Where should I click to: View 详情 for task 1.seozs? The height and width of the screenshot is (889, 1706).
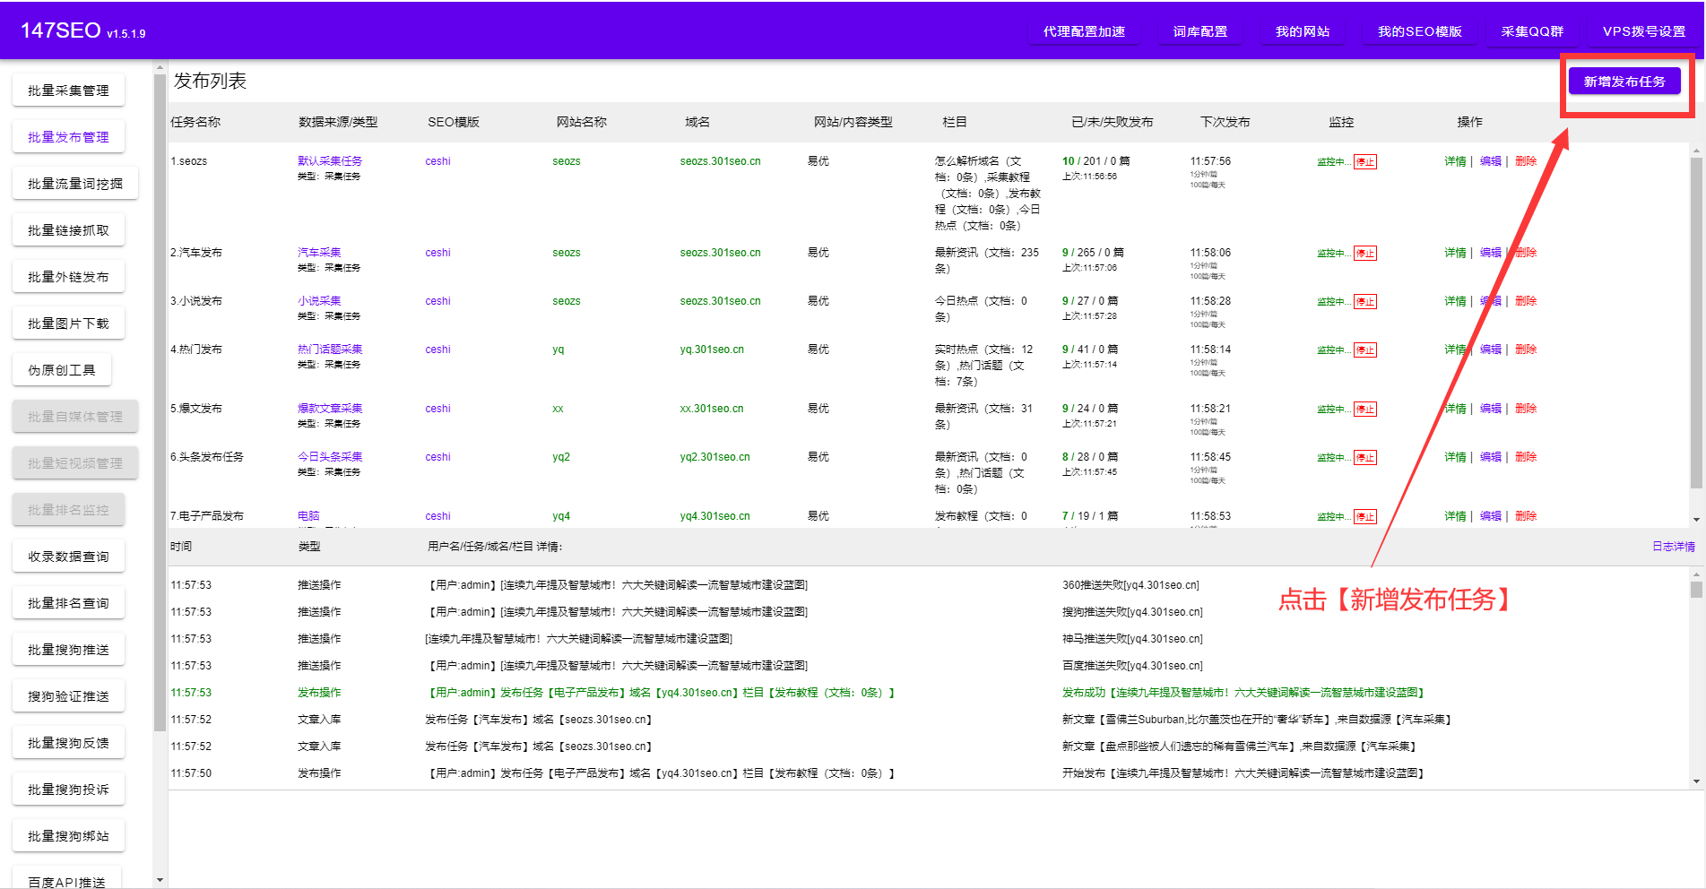pos(1455,161)
